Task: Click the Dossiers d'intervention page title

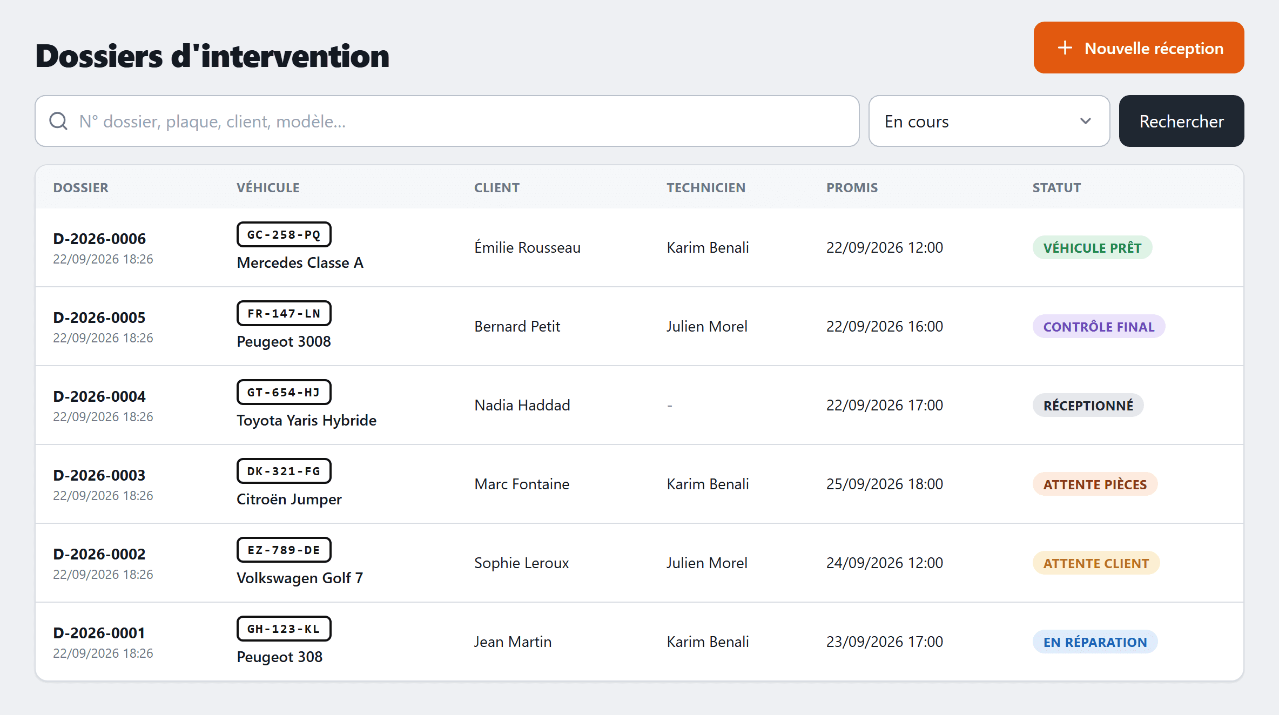Action: coord(212,56)
